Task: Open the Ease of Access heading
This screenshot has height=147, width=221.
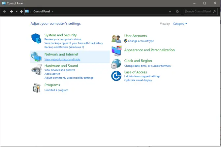Action: [136, 72]
